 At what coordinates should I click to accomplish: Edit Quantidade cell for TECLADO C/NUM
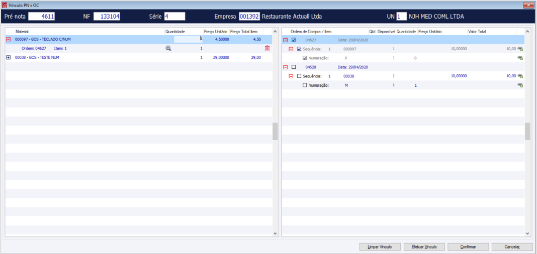pos(188,39)
